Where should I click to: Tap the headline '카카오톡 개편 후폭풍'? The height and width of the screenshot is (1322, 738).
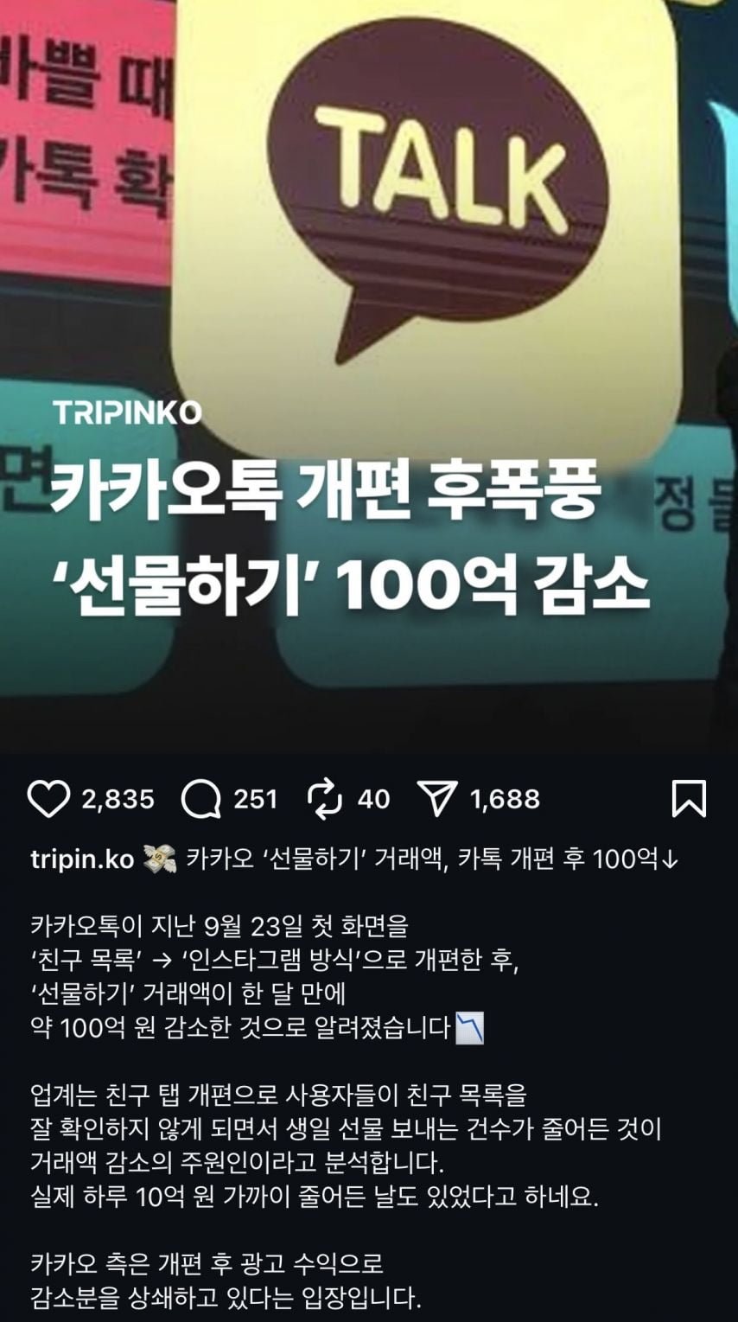(x=324, y=492)
